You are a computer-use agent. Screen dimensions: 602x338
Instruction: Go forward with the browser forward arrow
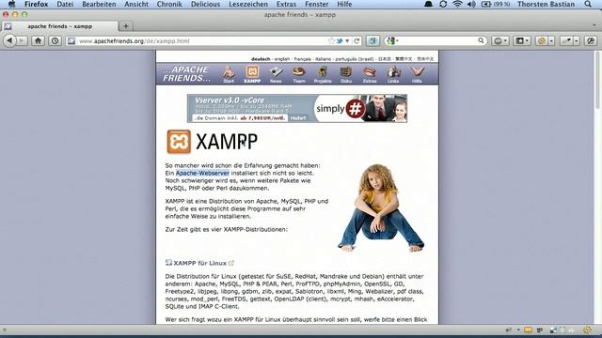pyautogui.click(x=22, y=40)
